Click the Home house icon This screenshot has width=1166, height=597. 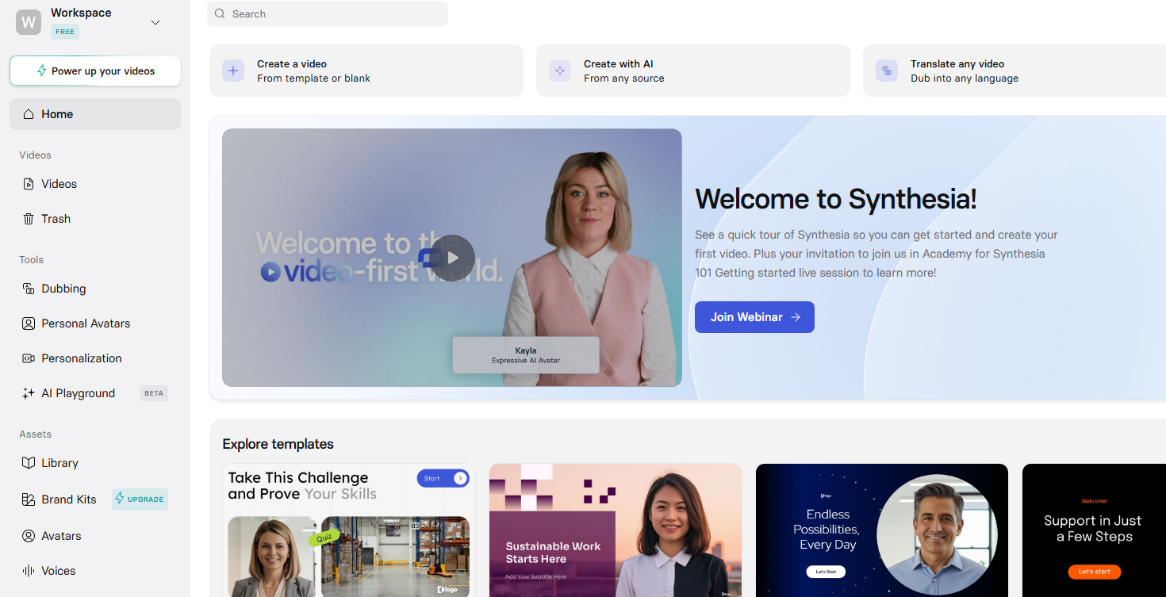click(29, 114)
